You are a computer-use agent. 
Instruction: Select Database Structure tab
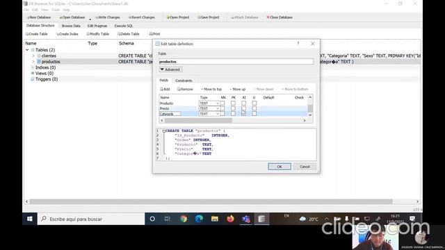[40, 26]
